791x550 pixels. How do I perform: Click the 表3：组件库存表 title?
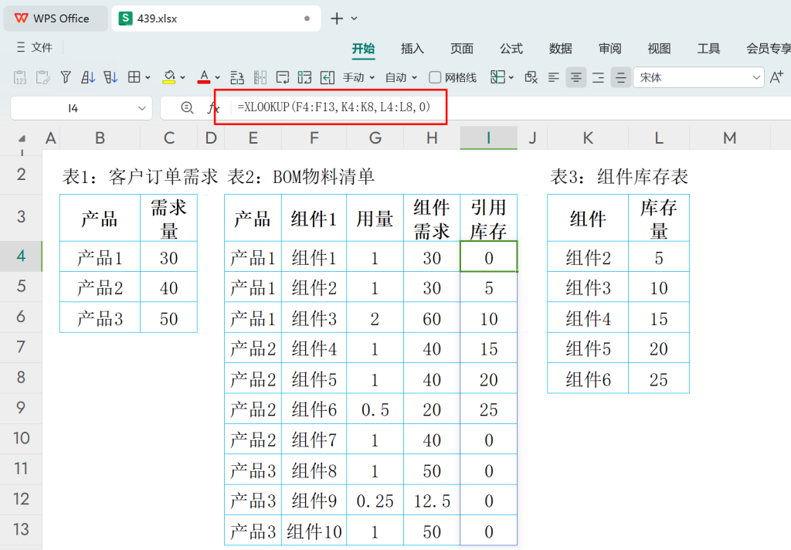[619, 177]
